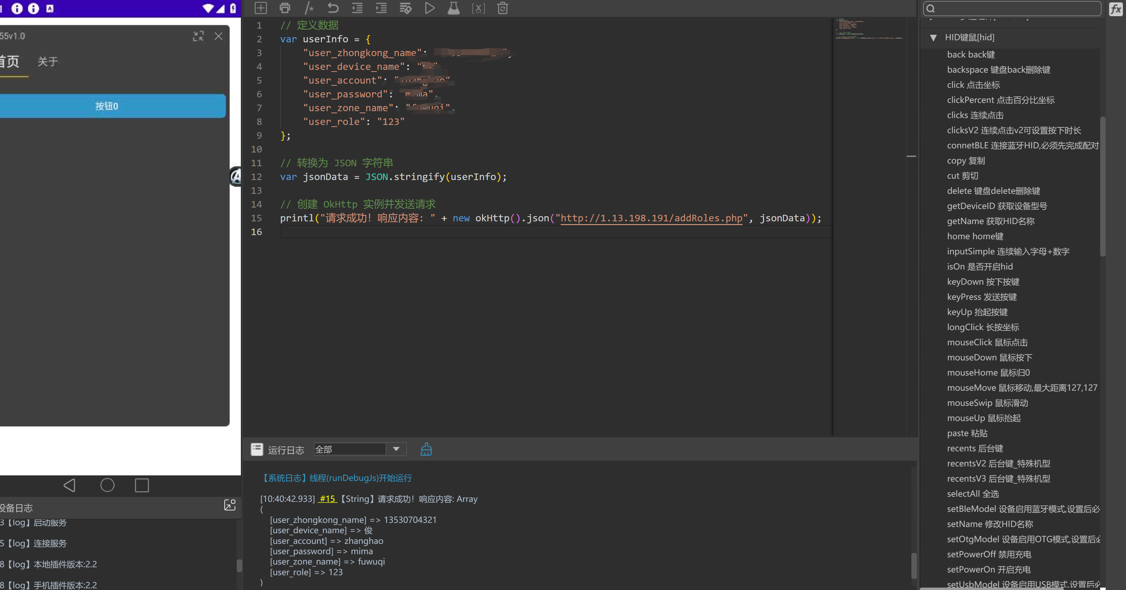Tap the Android recents square button
The height and width of the screenshot is (590, 1126).
(142, 485)
